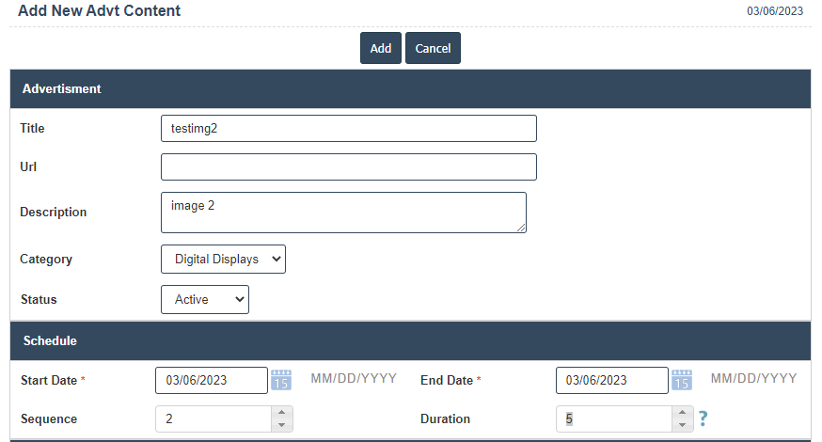Expand the Status dropdown
Image resolution: width=822 pixels, height=442 pixels.
[x=205, y=300]
